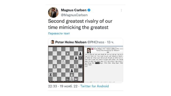Image resolution: width=171 pixels, height=96 pixels.
Task: Click Peter Heine Nielsen's small avatar
Action: [x=52, y=42]
